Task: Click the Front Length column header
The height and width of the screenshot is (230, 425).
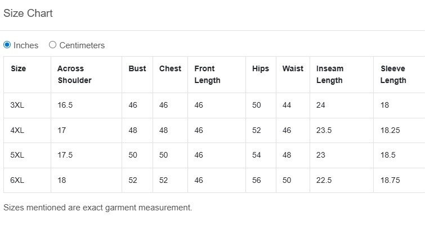Action: click(207, 74)
